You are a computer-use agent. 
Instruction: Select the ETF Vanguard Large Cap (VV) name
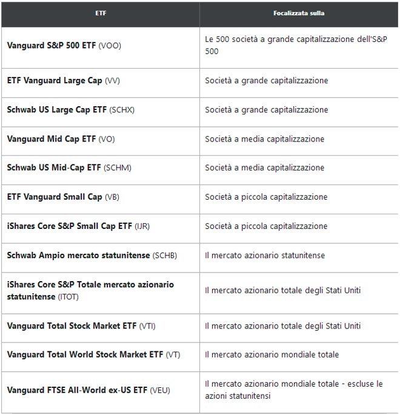63,80
